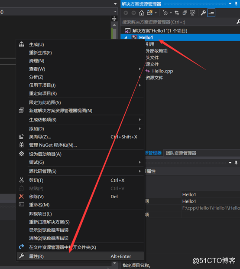Choose 重新扫描解决方案(S)
Image resolution: width=240 pixels, height=269 pixels.
point(80,222)
